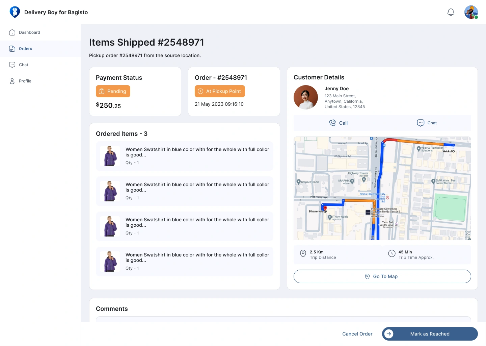Click the second ordered item thumbnail
This screenshot has width=486, height=346.
point(110,191)
